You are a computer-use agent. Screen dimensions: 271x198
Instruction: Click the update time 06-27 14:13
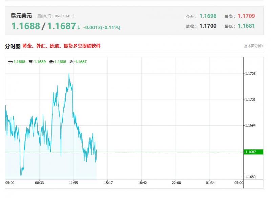coord(64,16)
